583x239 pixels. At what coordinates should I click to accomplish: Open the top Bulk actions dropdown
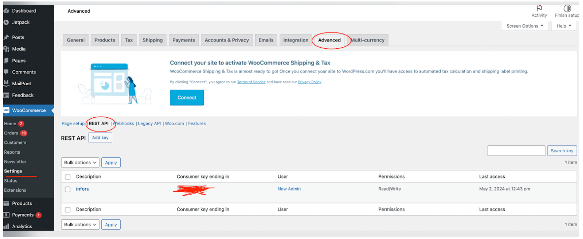pos(80,163)
